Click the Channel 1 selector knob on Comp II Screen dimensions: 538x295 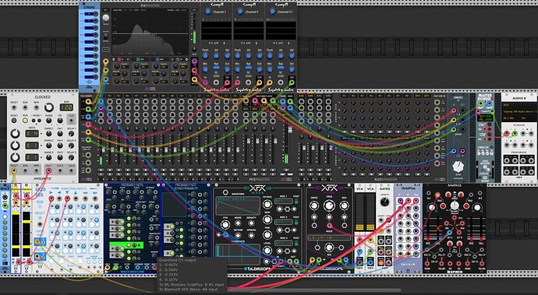(x=207, y=12)
